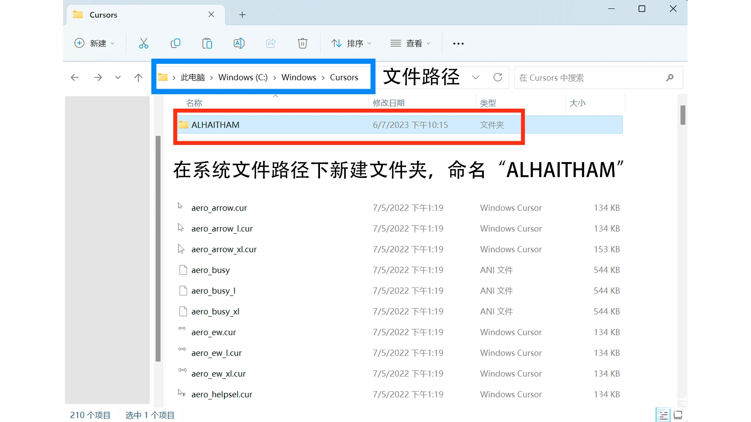Click the Delete trash can icon
The width and height of the screenshot is (751, 422).
302,43
